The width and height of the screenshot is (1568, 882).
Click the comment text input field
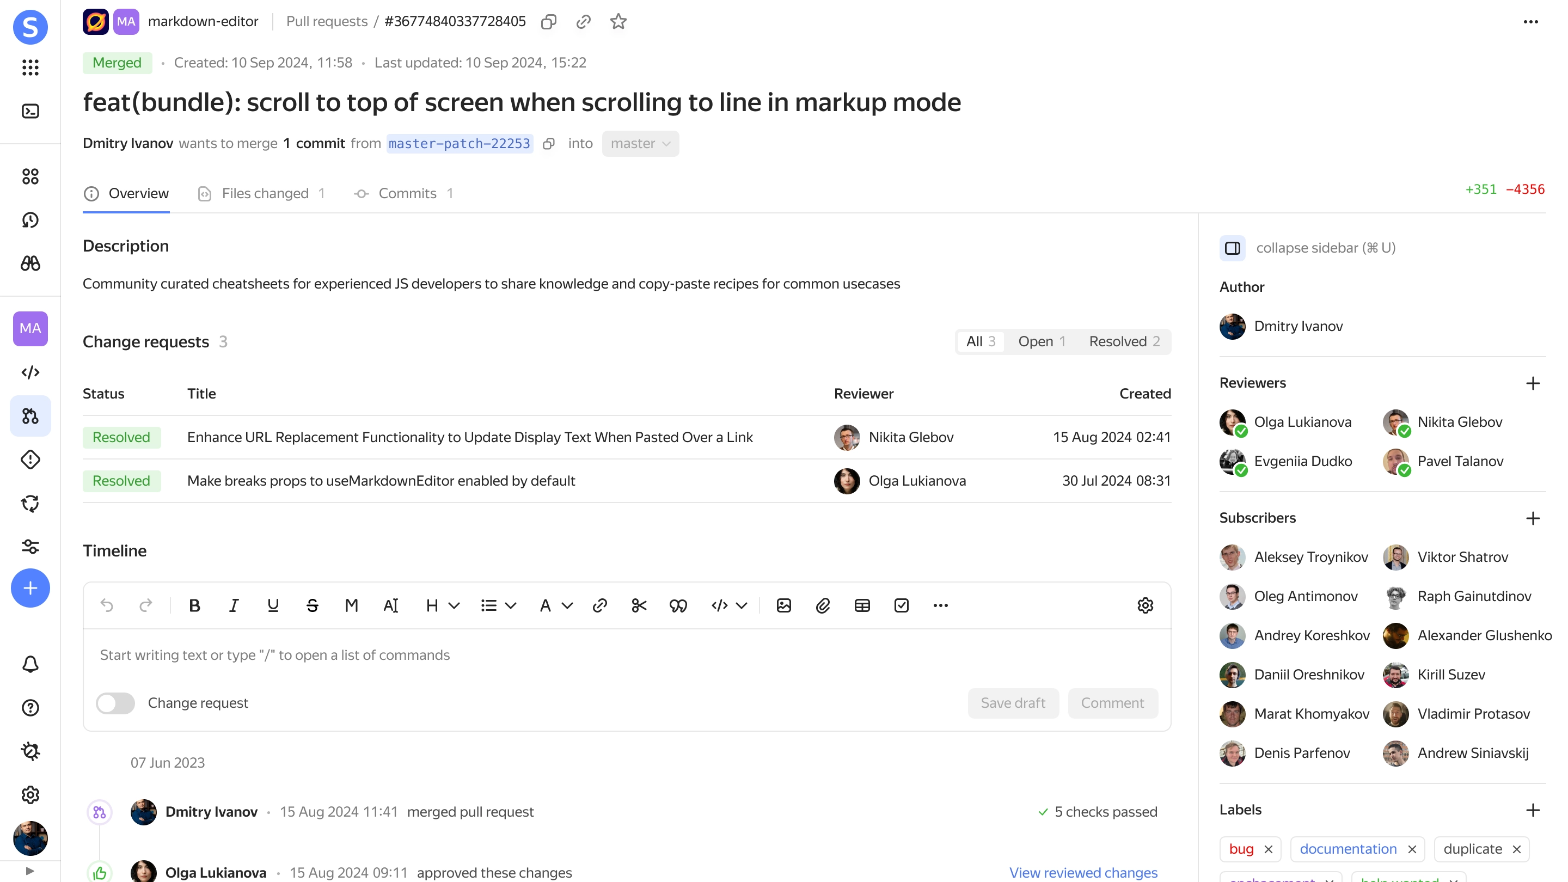pos(627,655)
